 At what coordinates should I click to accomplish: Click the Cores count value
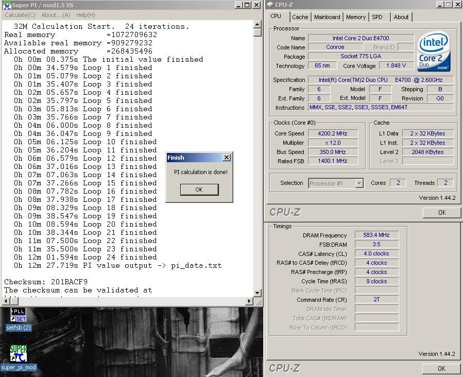398,183
